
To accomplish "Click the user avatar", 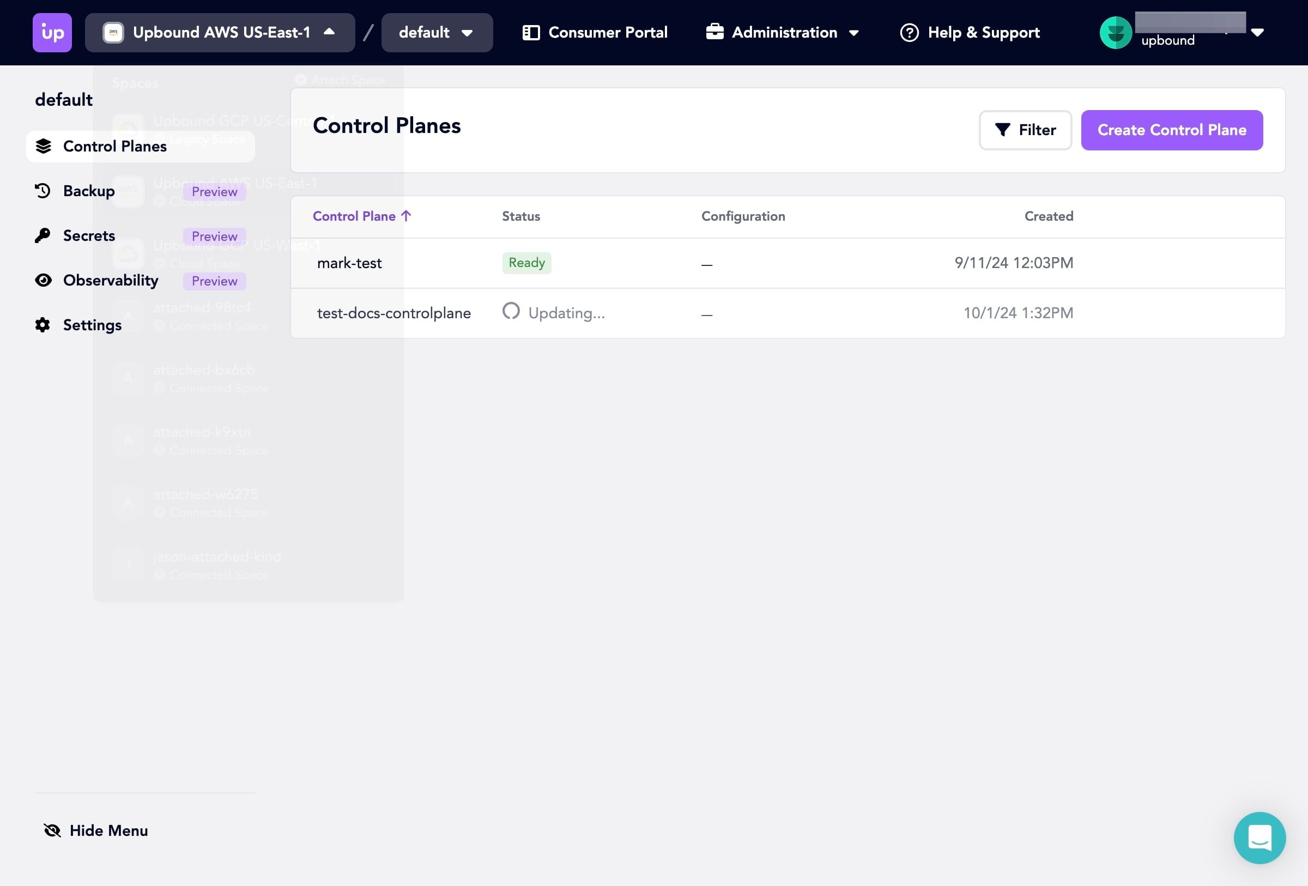I will tap(1116, 33).
